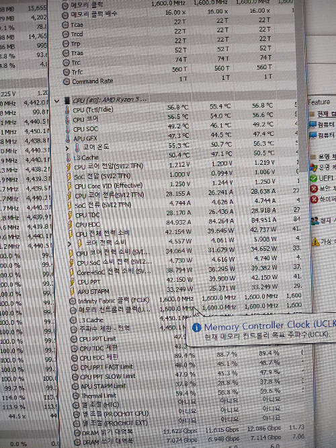Click the lightning icon of CPU 코어 전압(SVI2 TFN)
Viewport: 336px width, 448px height.
pos(69,167)
